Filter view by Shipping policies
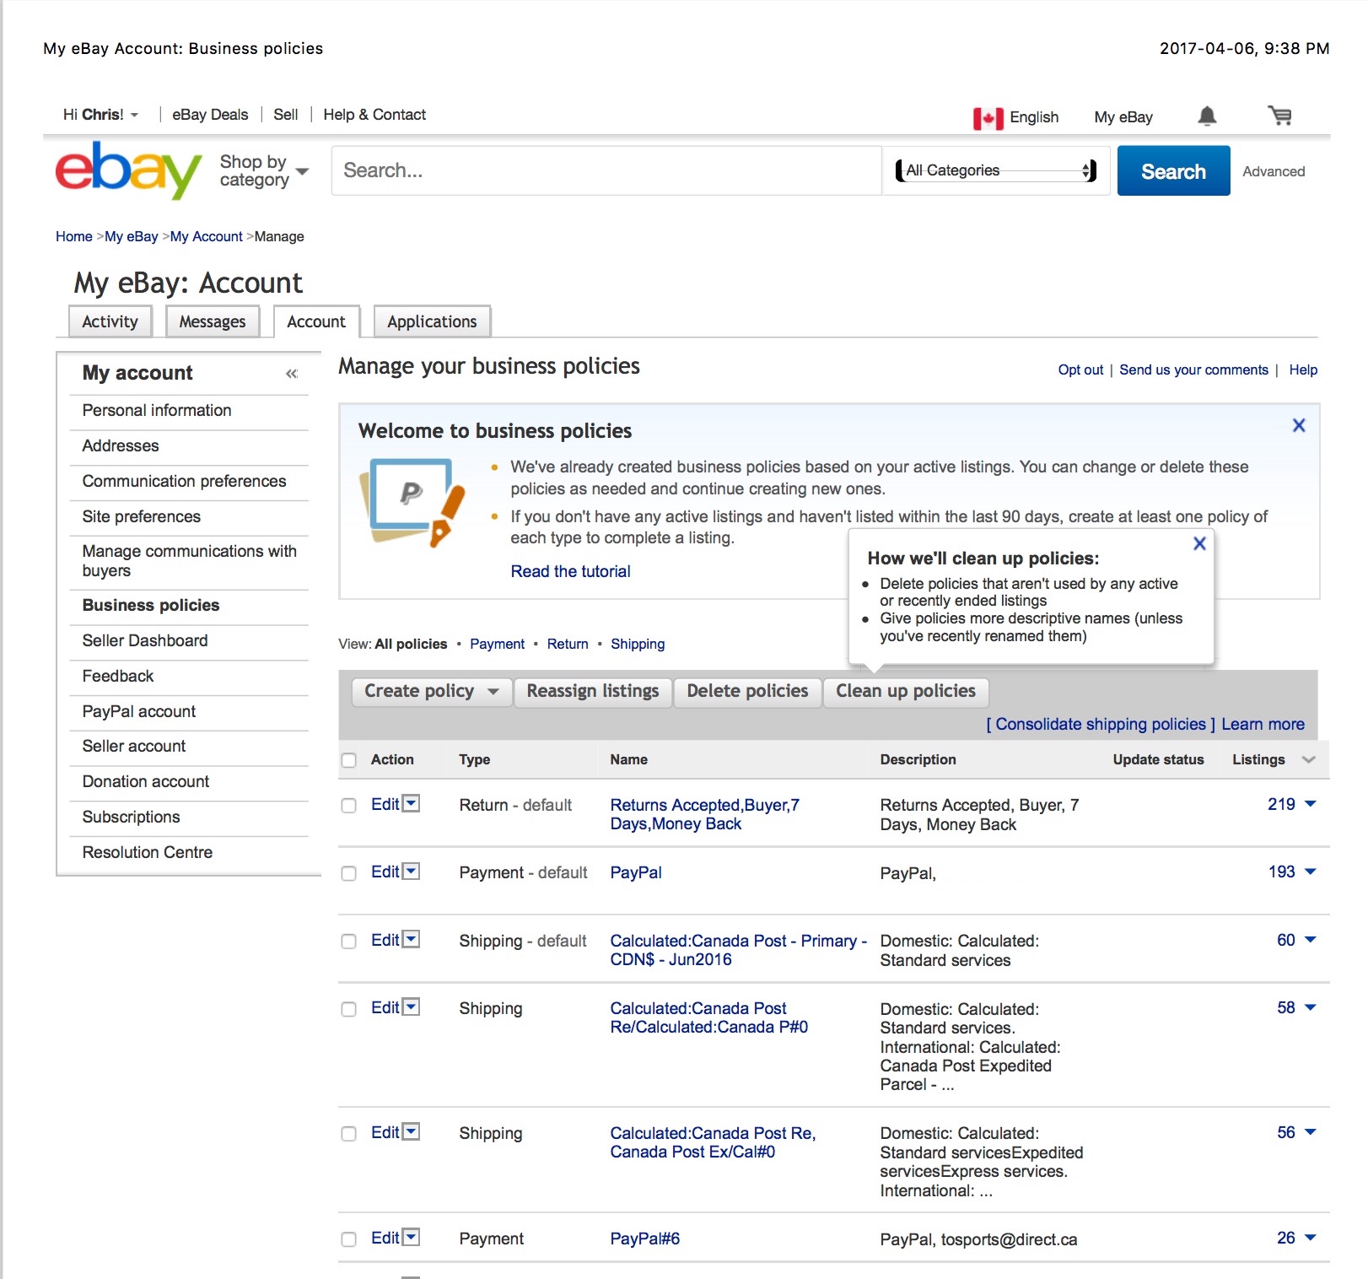Image resolution: width=1368 pixels, height=1279 pixels. pyautogui.click(x=638, y=644)
